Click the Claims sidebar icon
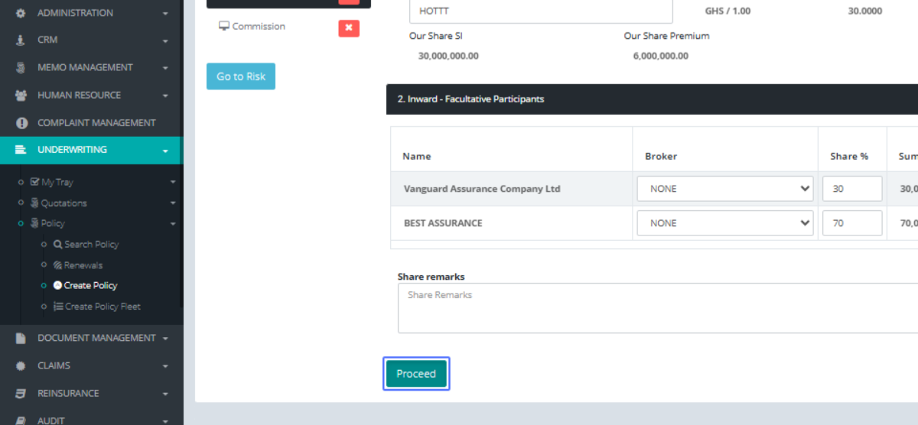The width and height of the screenshot is (918, 425). [x=21, y=366]
